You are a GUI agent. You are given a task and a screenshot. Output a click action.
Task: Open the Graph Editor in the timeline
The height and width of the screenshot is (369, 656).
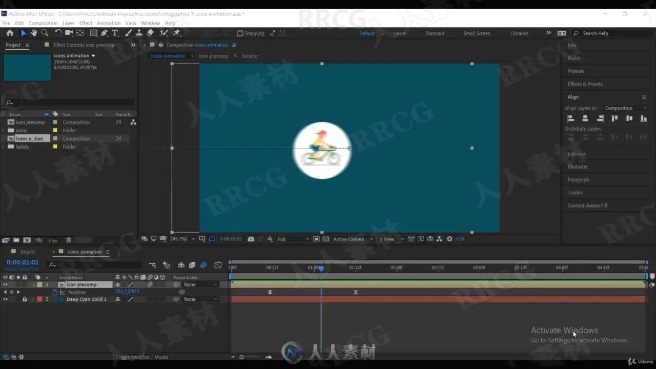tap(218, 265)
